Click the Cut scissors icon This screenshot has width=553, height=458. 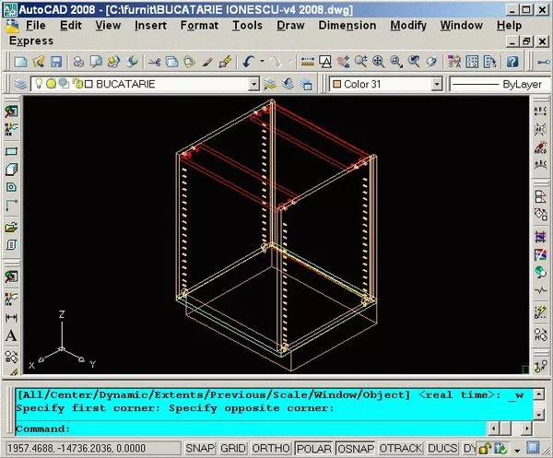pyautogui.click(x=153, y=62)
